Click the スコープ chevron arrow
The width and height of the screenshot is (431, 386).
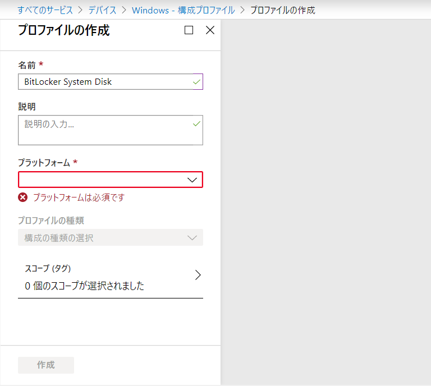click(x=198, y=275)
